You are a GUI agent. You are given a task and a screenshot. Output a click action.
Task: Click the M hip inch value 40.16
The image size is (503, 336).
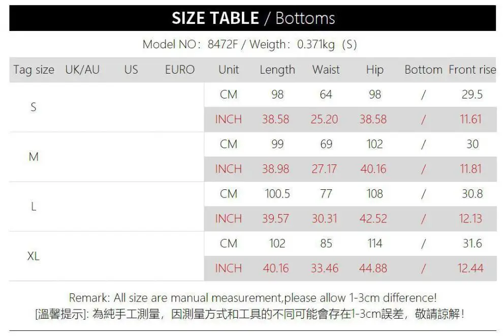[373, 169]
